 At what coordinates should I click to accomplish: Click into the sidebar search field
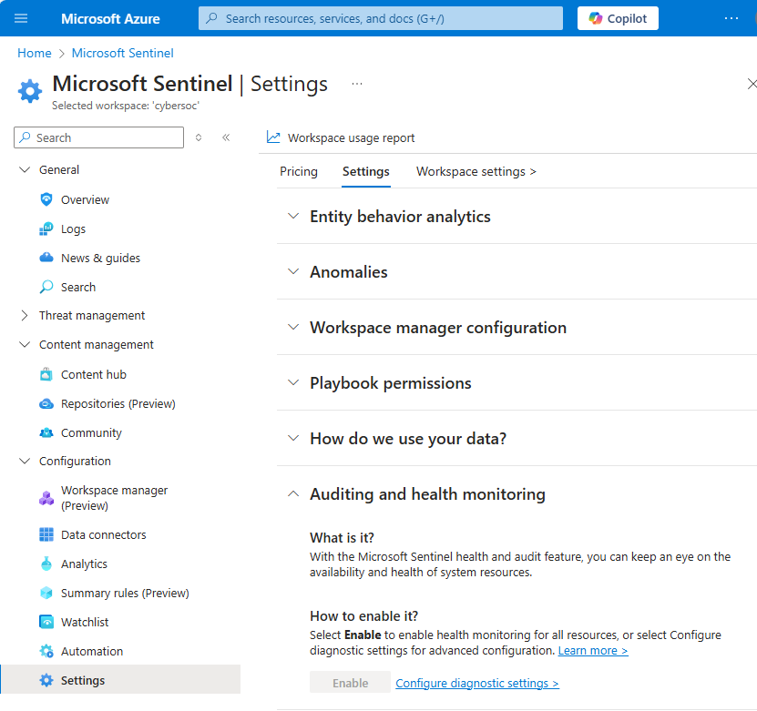click(98, 137)
